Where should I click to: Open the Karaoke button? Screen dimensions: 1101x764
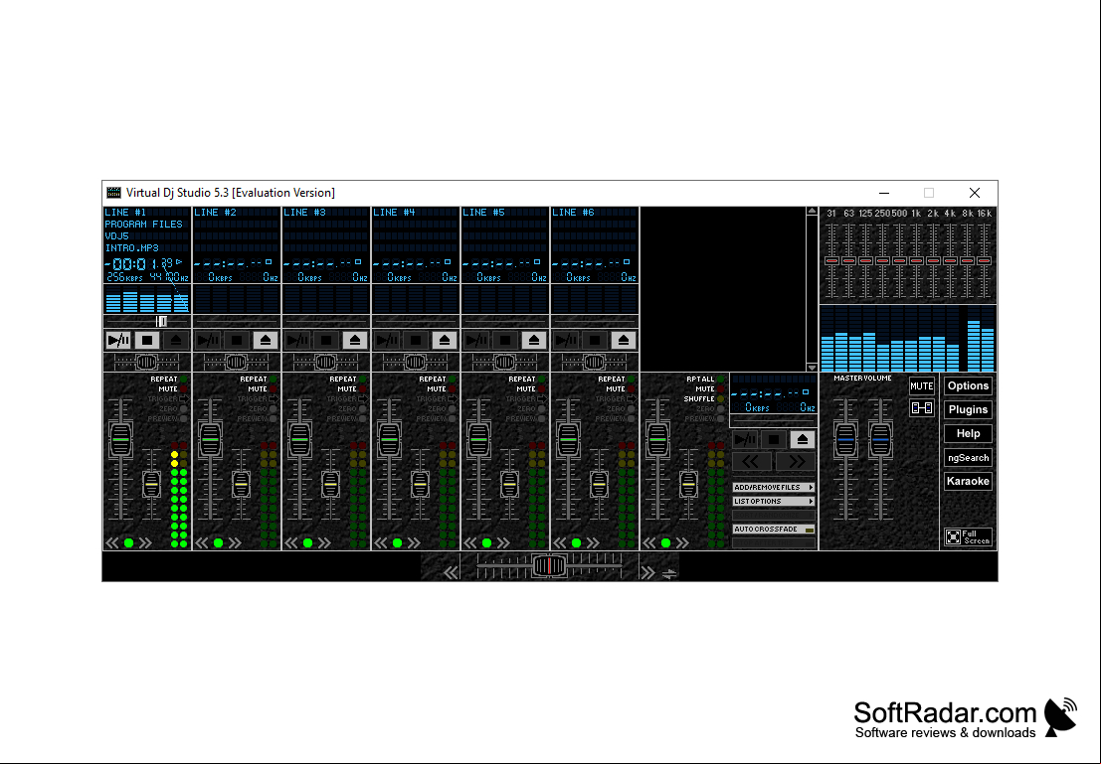[x=969, y=482]
